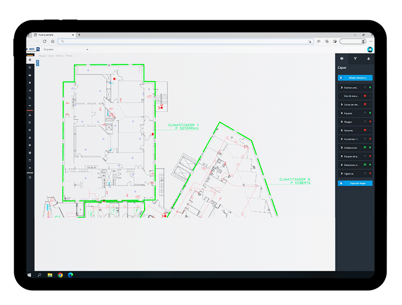
Task: Click the browser home icon
Action: (53, 41)
